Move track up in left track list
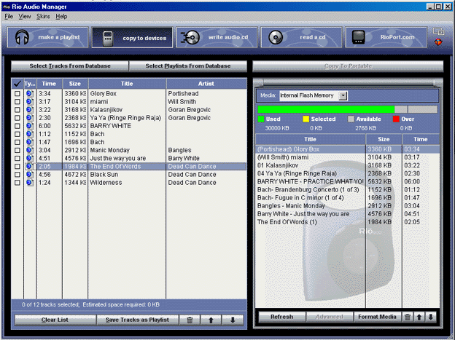The image size is (455, 340). 211,320
